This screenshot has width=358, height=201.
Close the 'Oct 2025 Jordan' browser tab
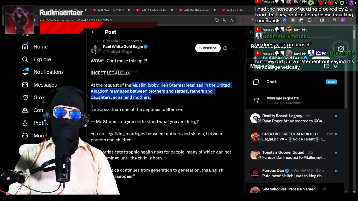pyautogui.click(x=172, y=10)
